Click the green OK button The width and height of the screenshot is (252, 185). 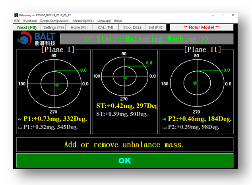point(124,160)
